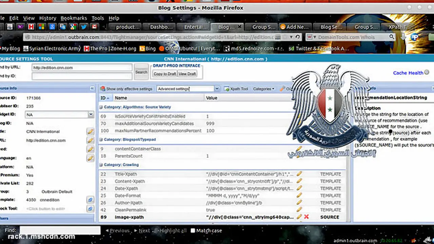Open the Edit menu
Image resolution: width=434 pixels, height=244 pixels.
click(x=14, y=18)
